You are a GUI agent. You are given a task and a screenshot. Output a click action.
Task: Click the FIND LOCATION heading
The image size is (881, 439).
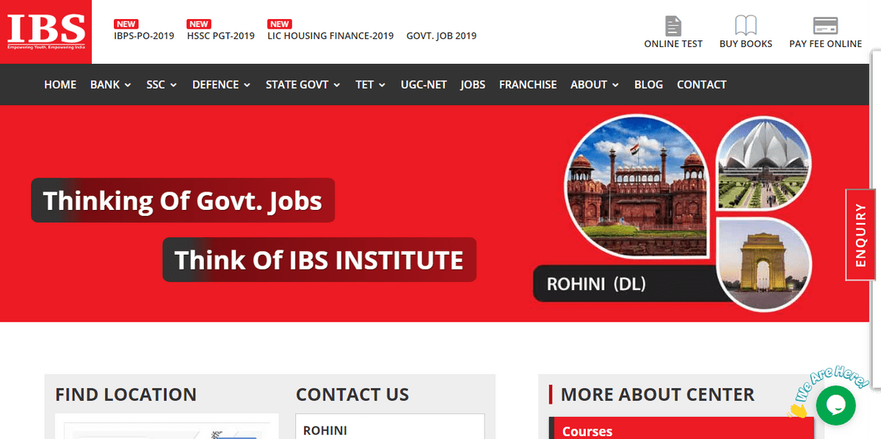pos(126,395)
